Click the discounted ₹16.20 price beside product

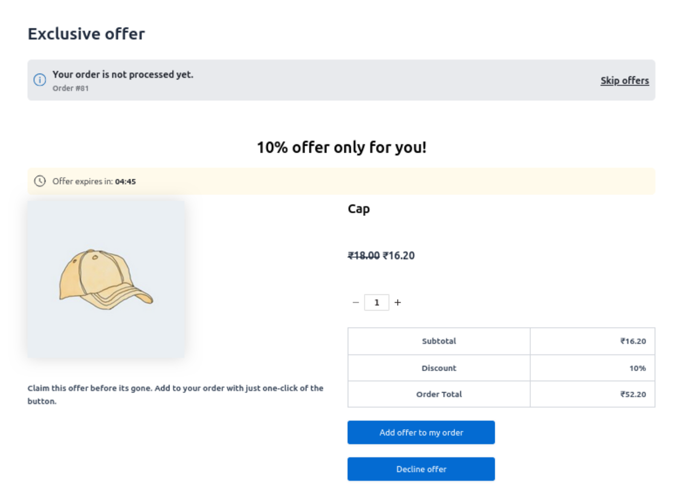point(399,256)
